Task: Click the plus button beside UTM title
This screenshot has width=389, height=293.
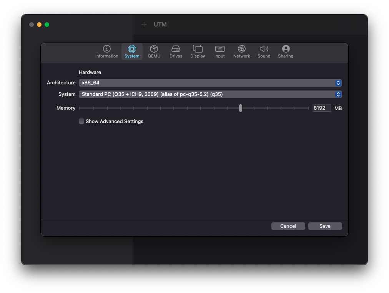Action: [144, 24]
